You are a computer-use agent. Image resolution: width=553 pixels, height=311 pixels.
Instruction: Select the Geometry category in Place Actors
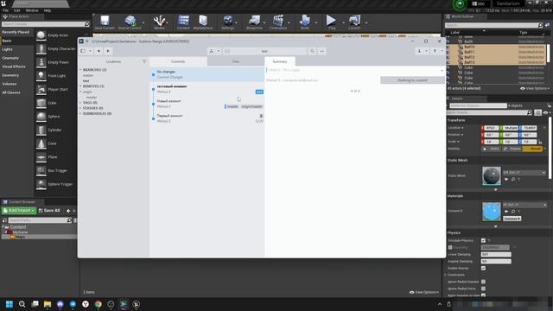(x=10, y=75)
